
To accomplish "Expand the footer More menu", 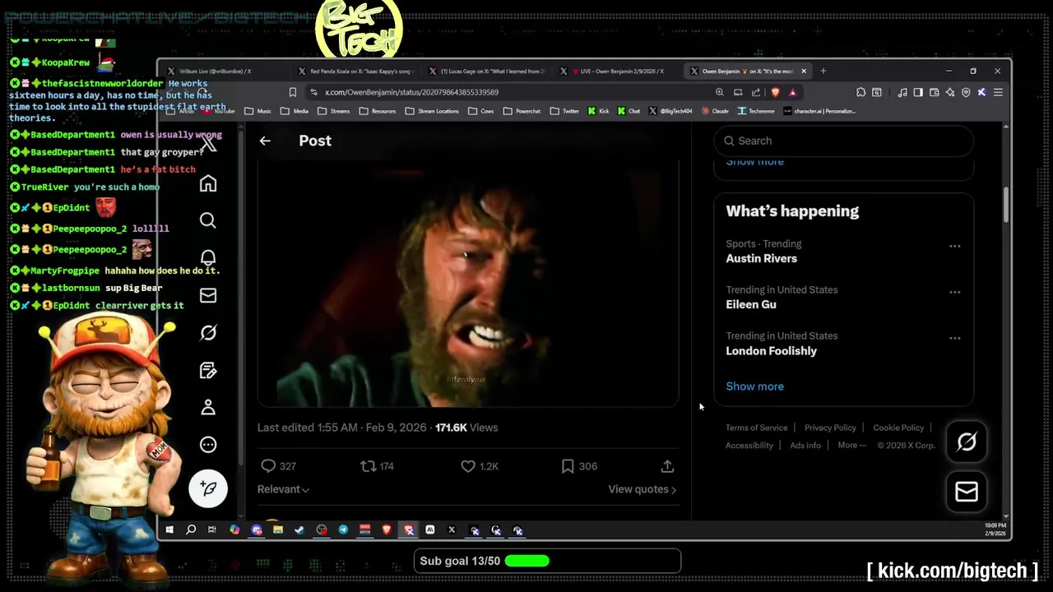I will pyautogui.click(x=851, y=445).
